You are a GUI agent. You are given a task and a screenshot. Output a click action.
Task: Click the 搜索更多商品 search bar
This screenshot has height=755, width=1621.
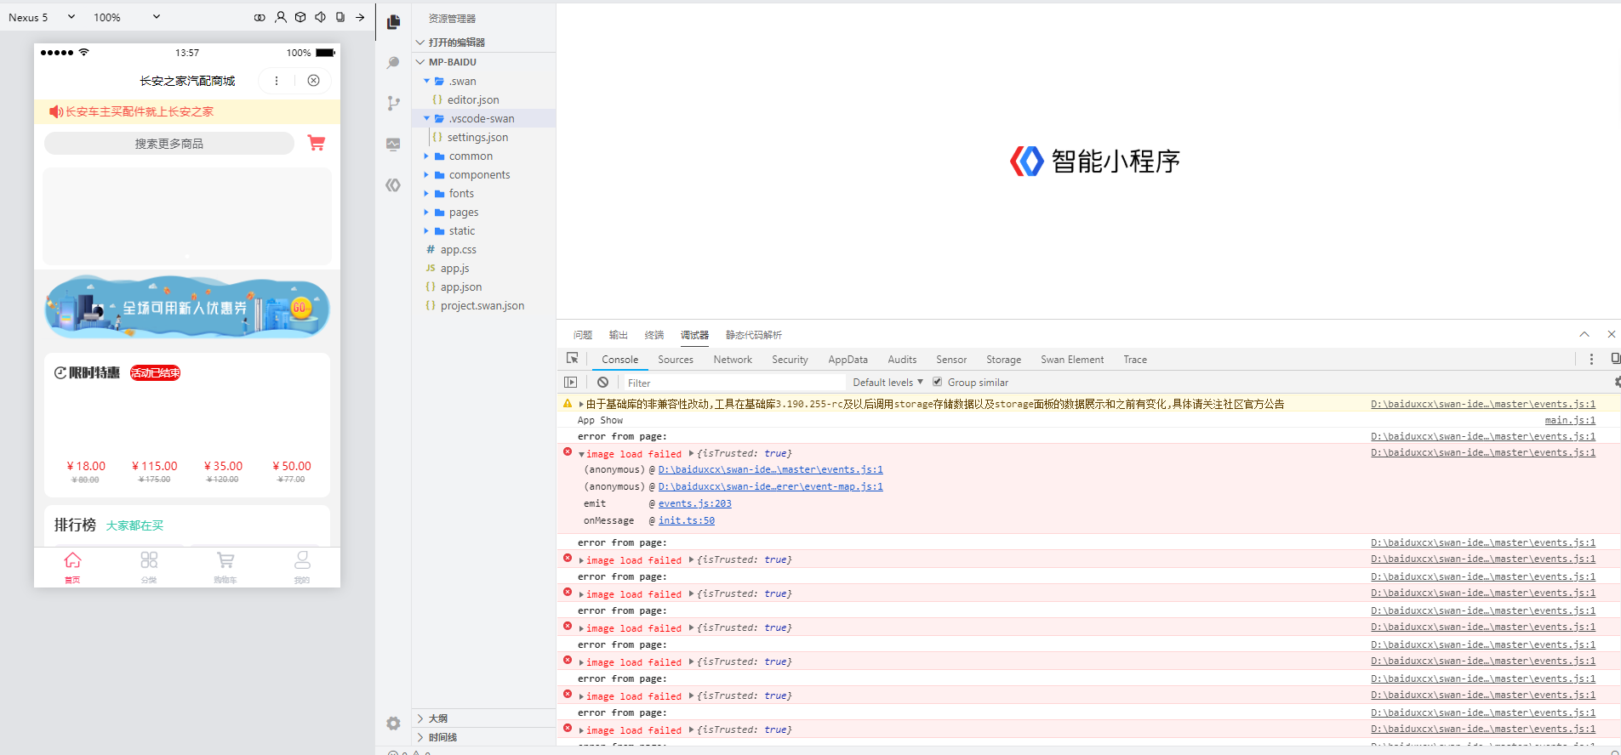(x=169, y=144)
